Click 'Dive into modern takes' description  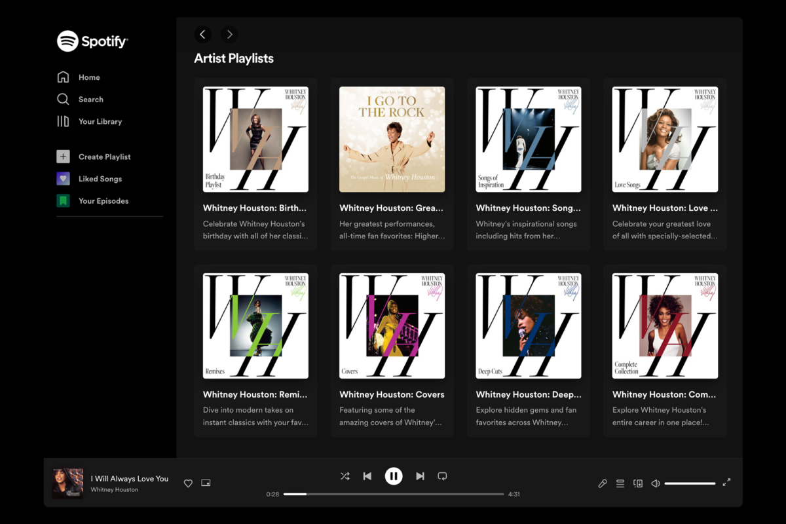coord(255,417)
